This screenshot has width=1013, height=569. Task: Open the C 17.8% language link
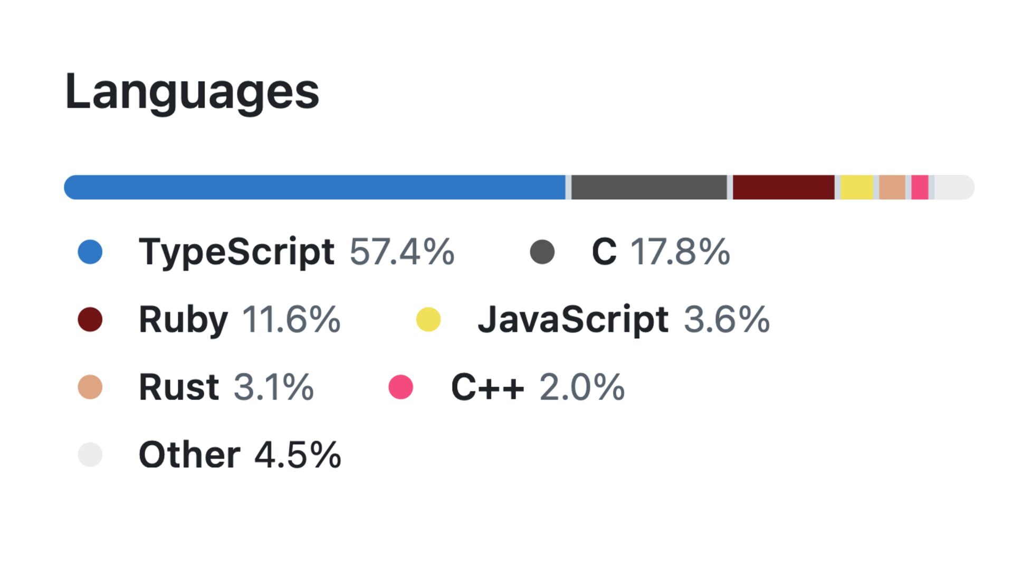coord(660,252)
